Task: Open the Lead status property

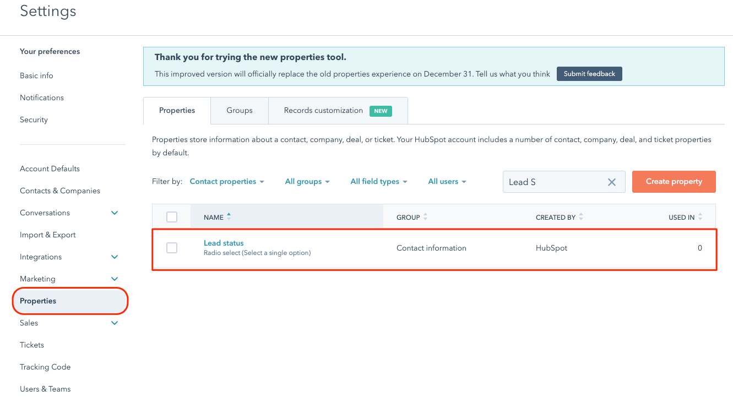Action: (224, 243)
